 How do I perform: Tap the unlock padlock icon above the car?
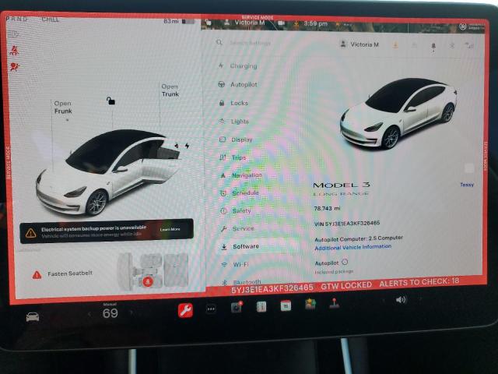(110, 101)
